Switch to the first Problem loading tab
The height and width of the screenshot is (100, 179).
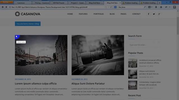[131, 3]
